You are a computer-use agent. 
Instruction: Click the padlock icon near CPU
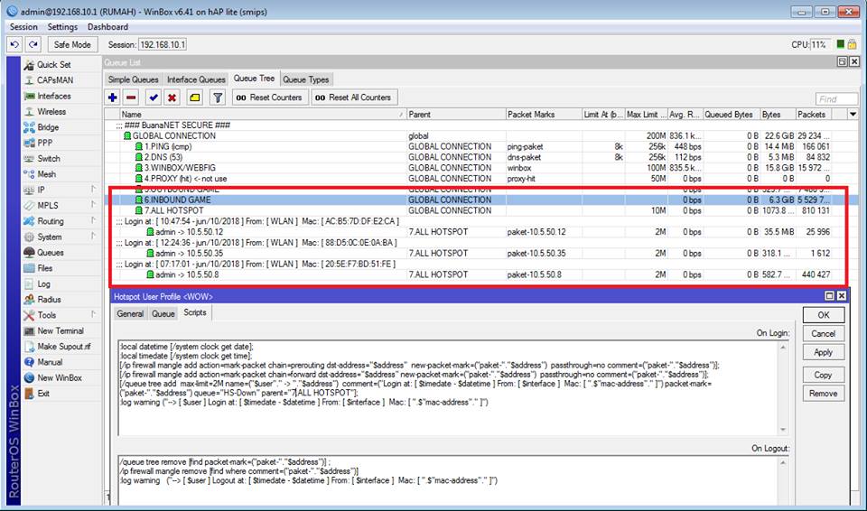(x=852, y=44)
